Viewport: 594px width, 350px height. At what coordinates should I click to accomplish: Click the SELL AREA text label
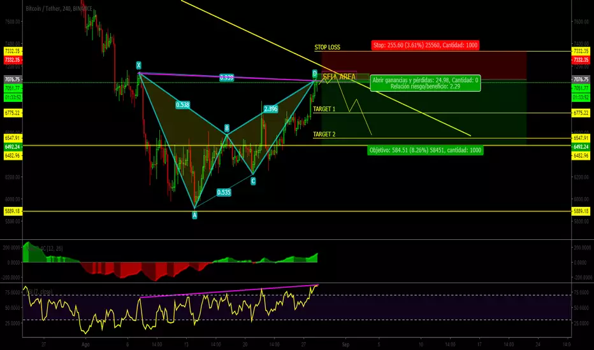pos(339,77)
